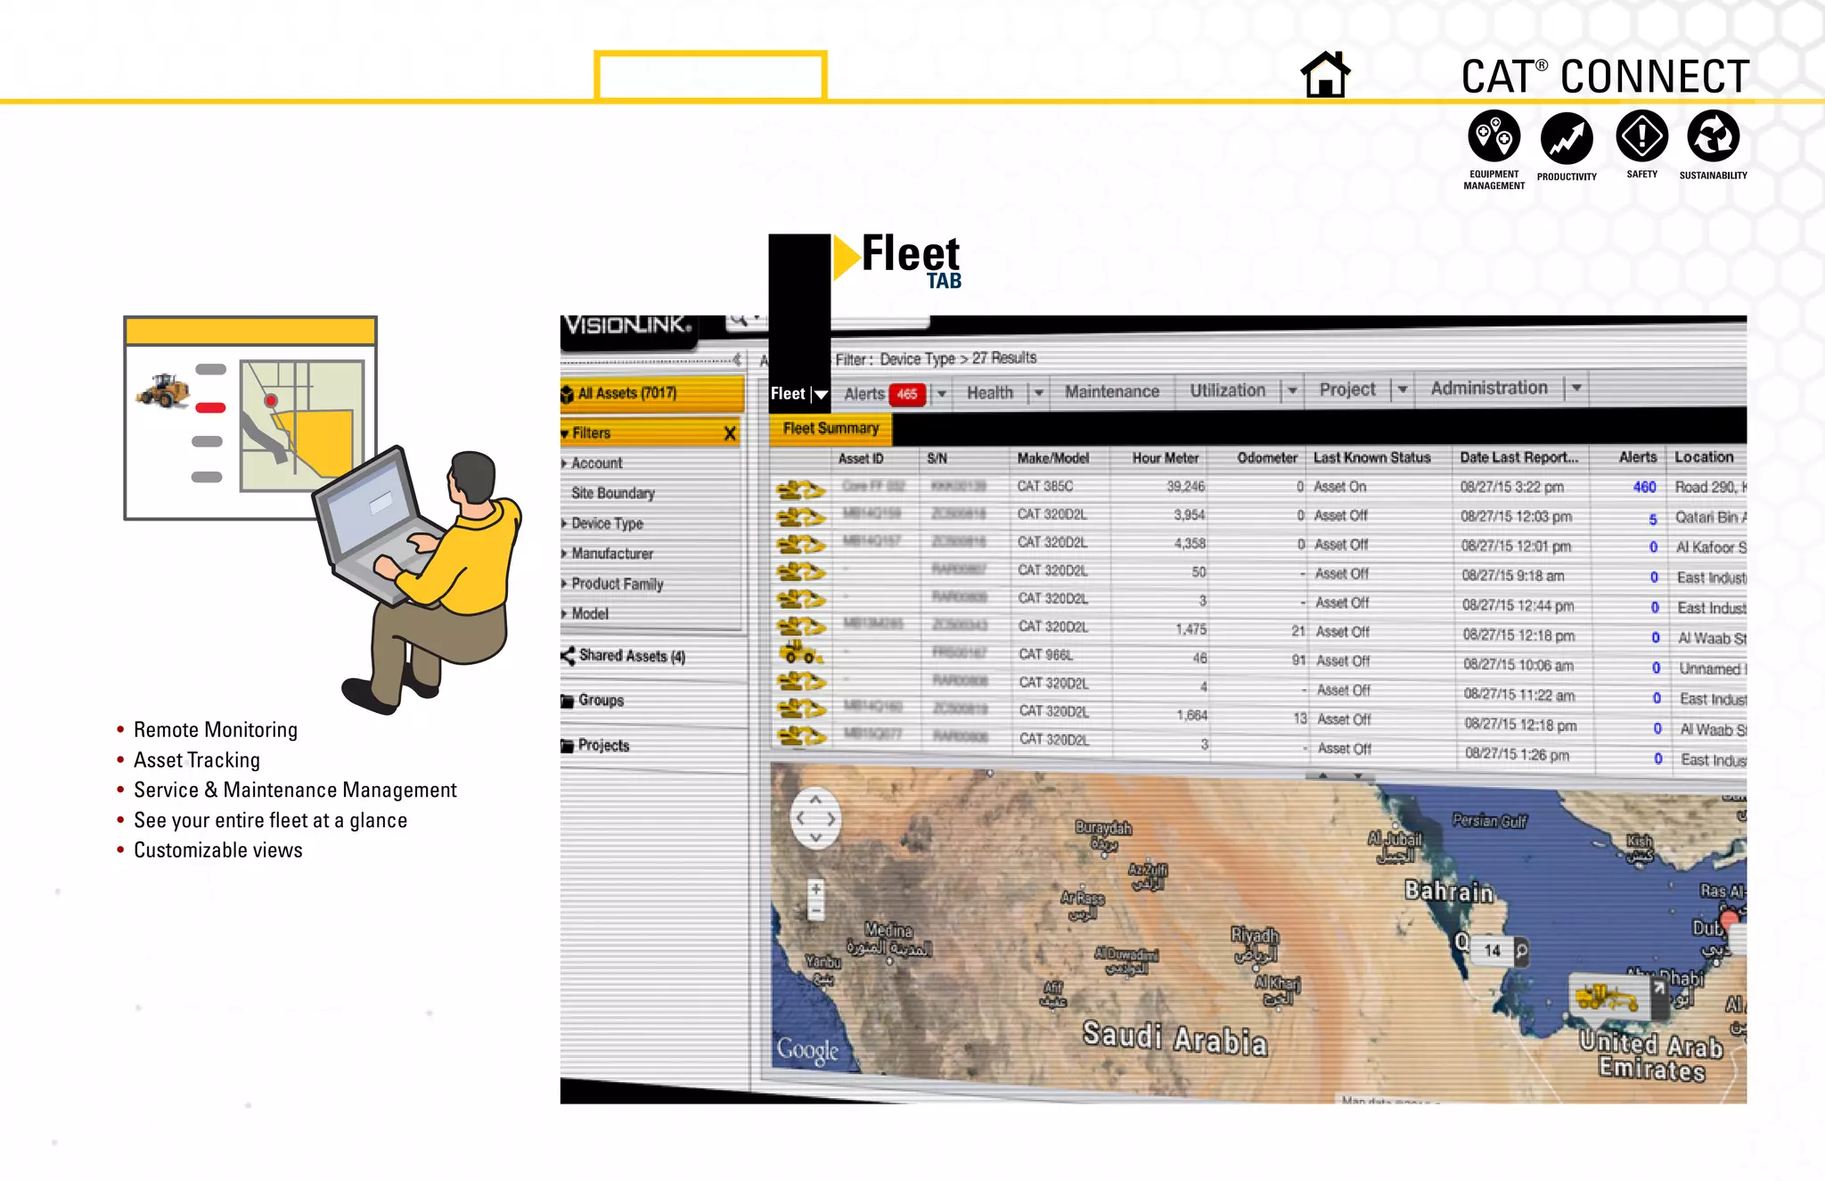Open the Administration dropdown arrow

tap(1576, 388)
